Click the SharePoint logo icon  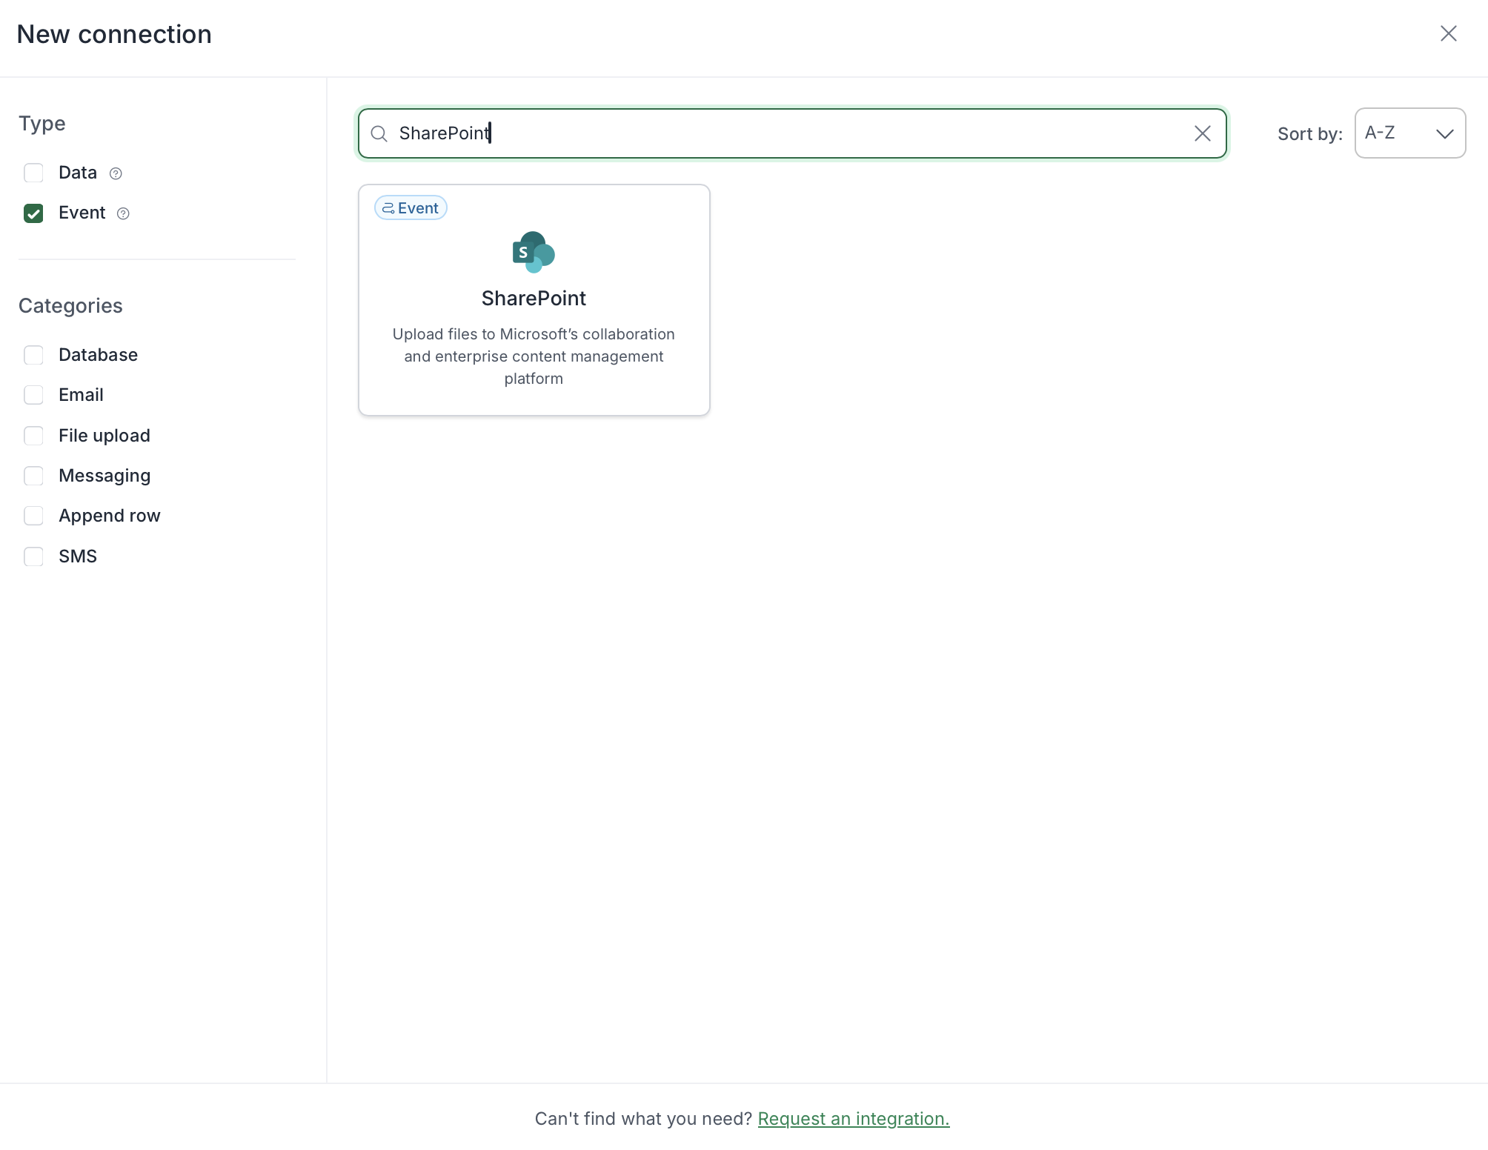point(533,253)
